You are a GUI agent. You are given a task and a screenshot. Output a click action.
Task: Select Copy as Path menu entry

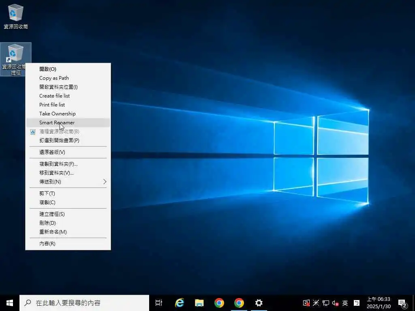[68, 78]
